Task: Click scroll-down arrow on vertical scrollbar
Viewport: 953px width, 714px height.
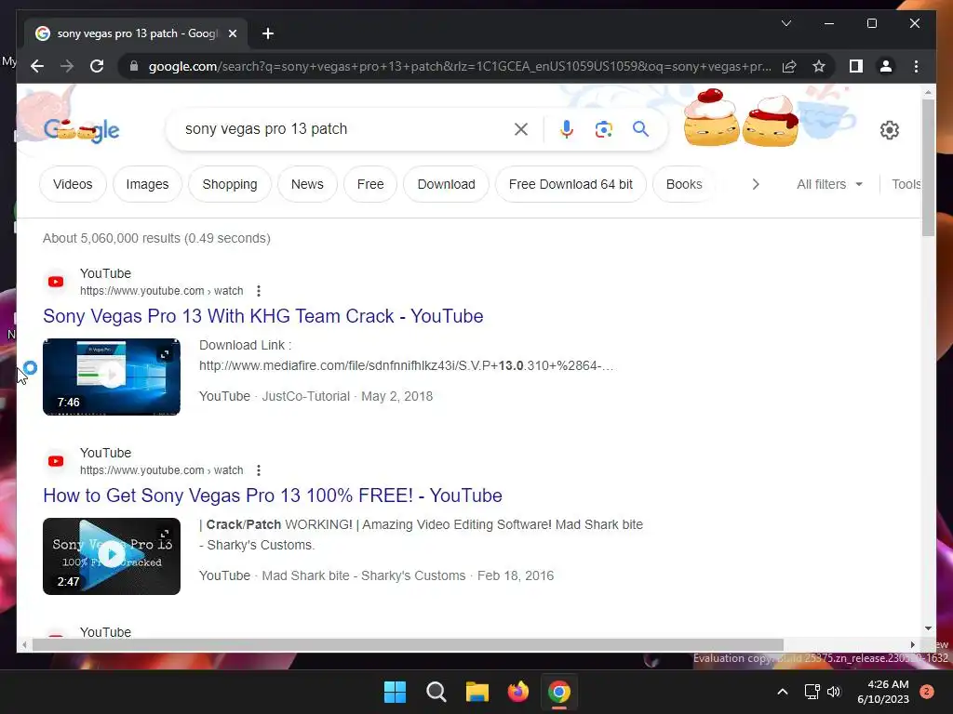Action: (x=928, y=628)
